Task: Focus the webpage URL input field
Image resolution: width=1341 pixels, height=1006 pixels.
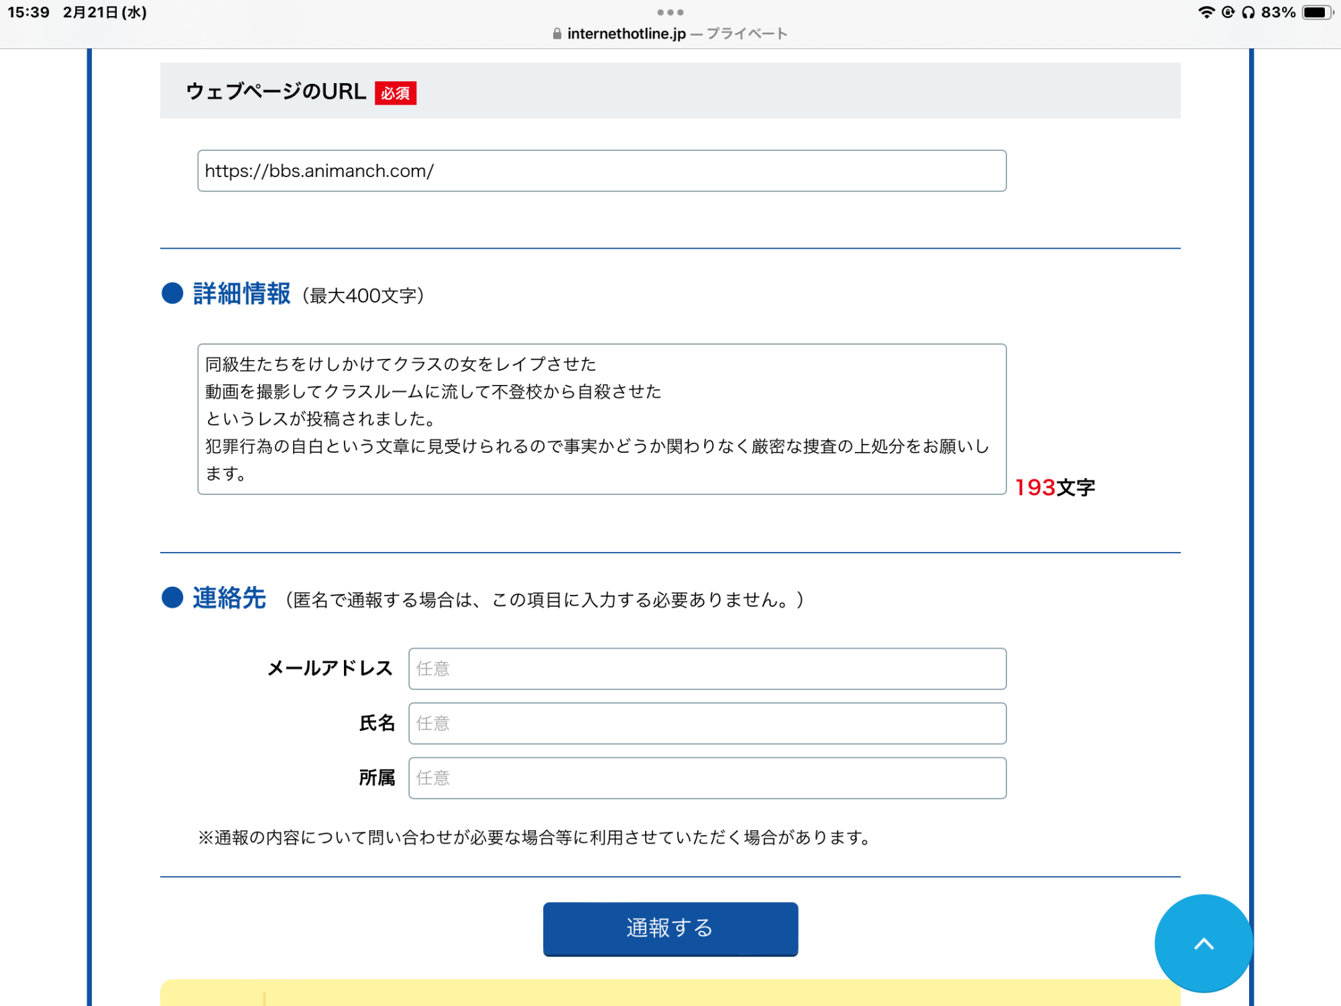Action: click(601, 171)
